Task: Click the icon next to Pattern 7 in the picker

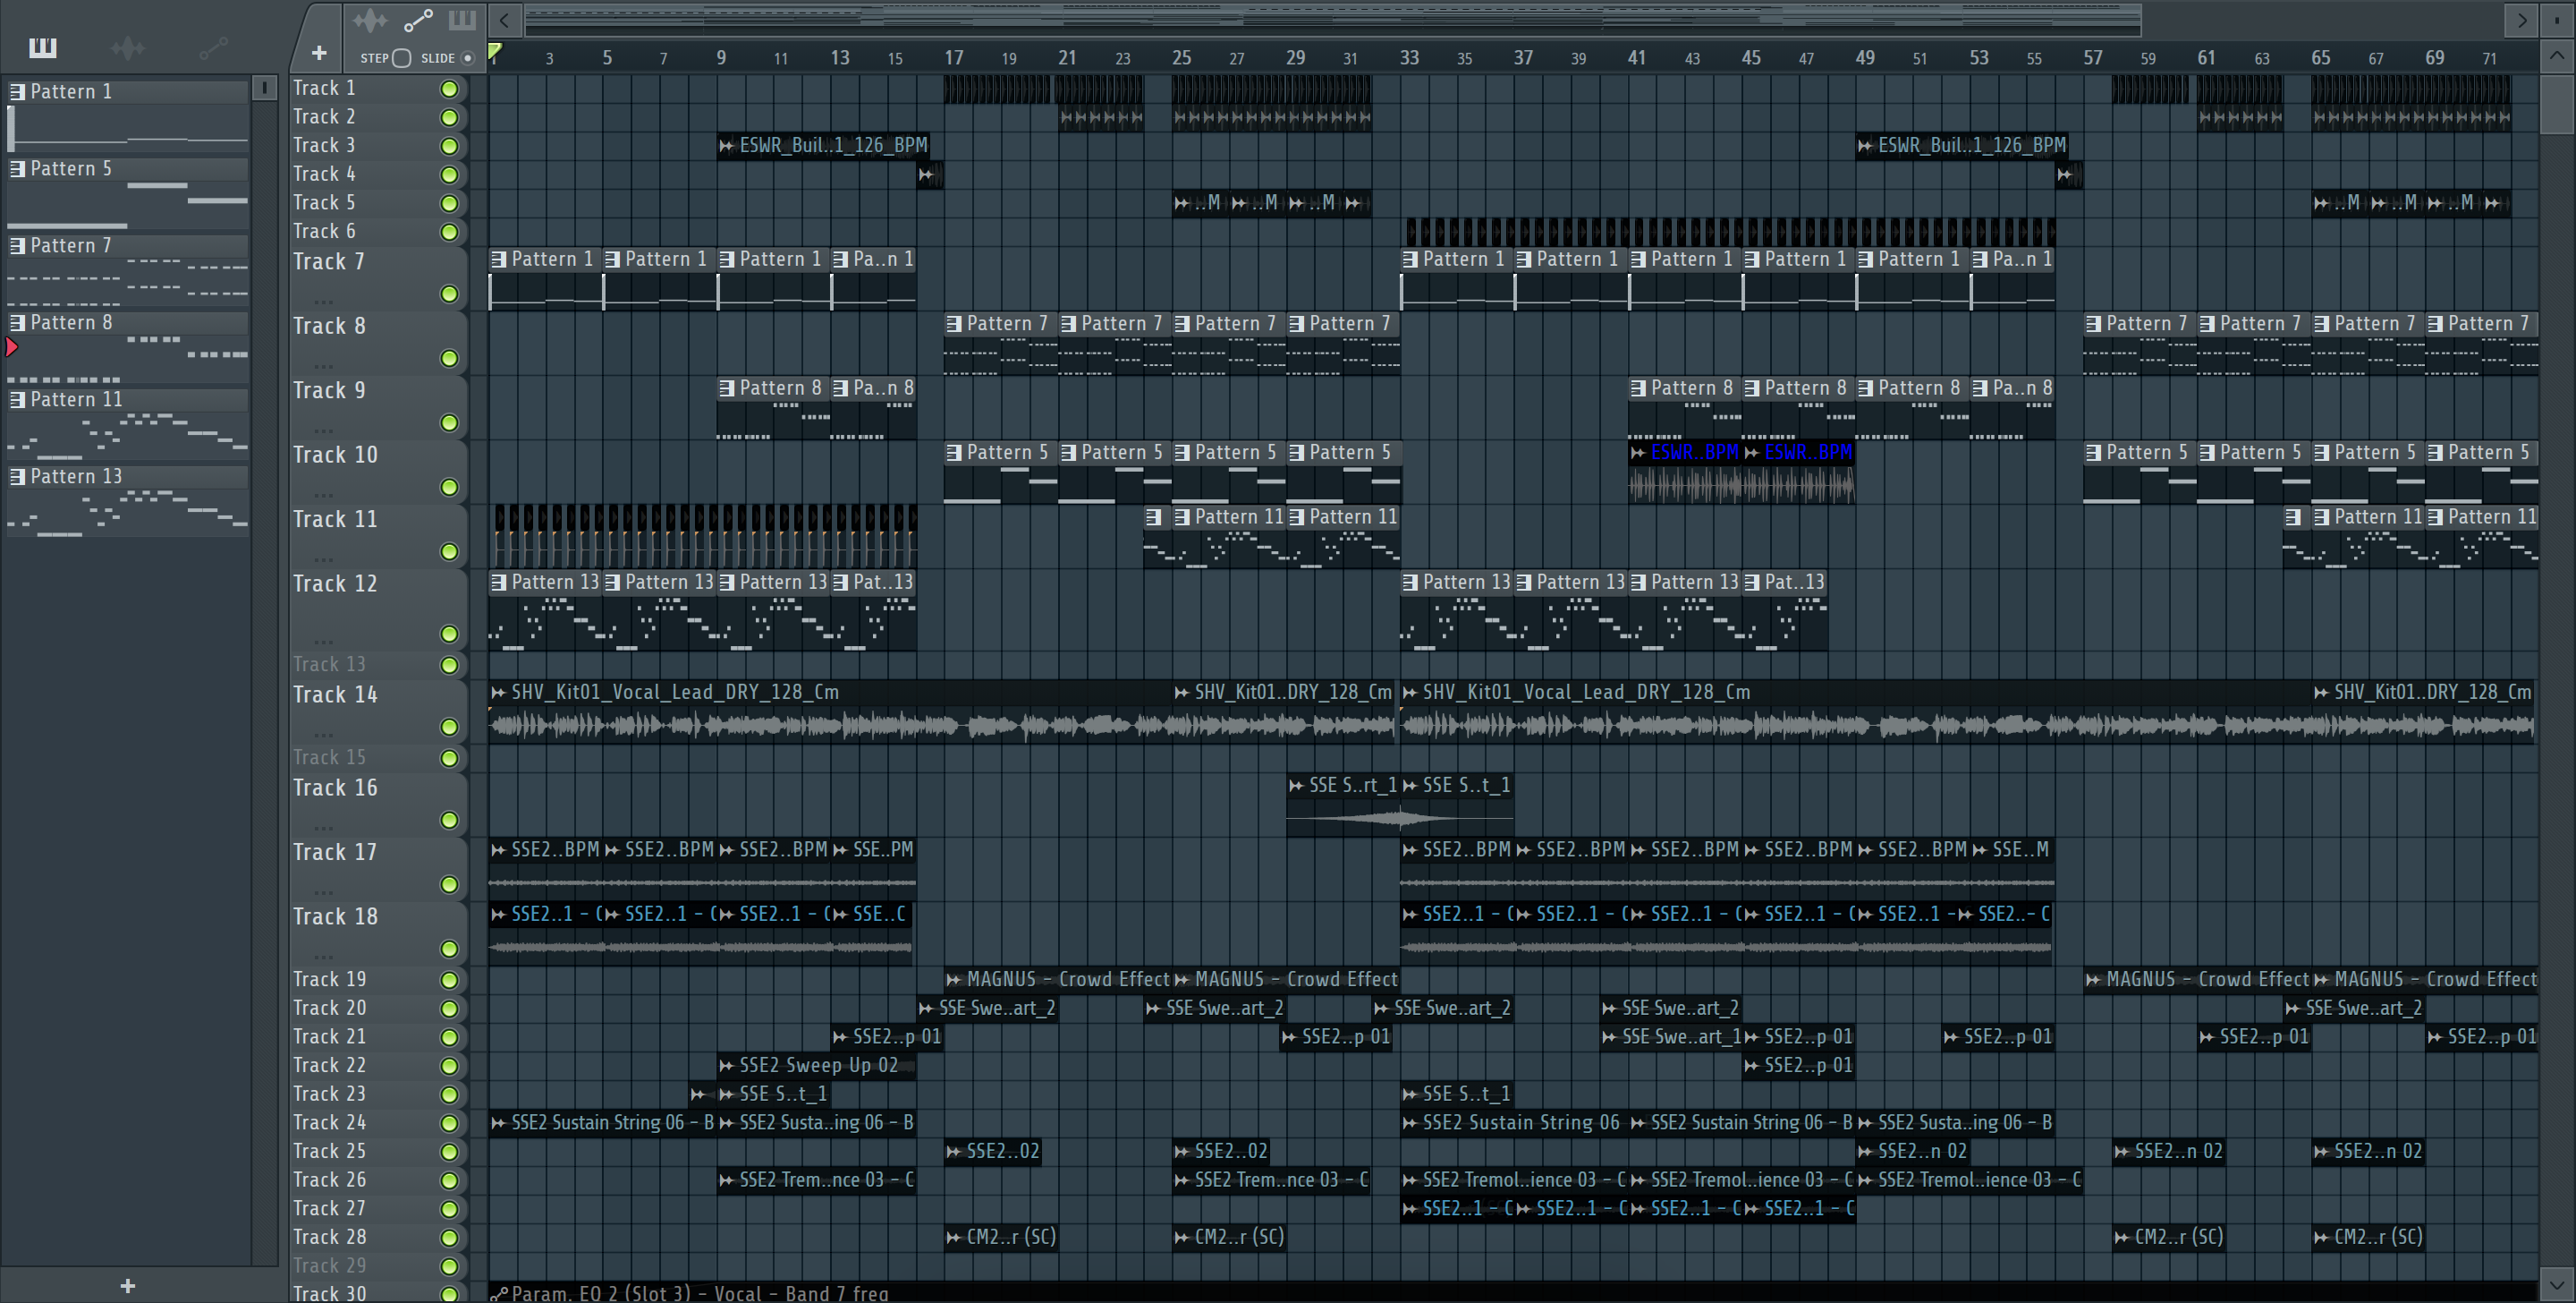Action: pos(17,246)
